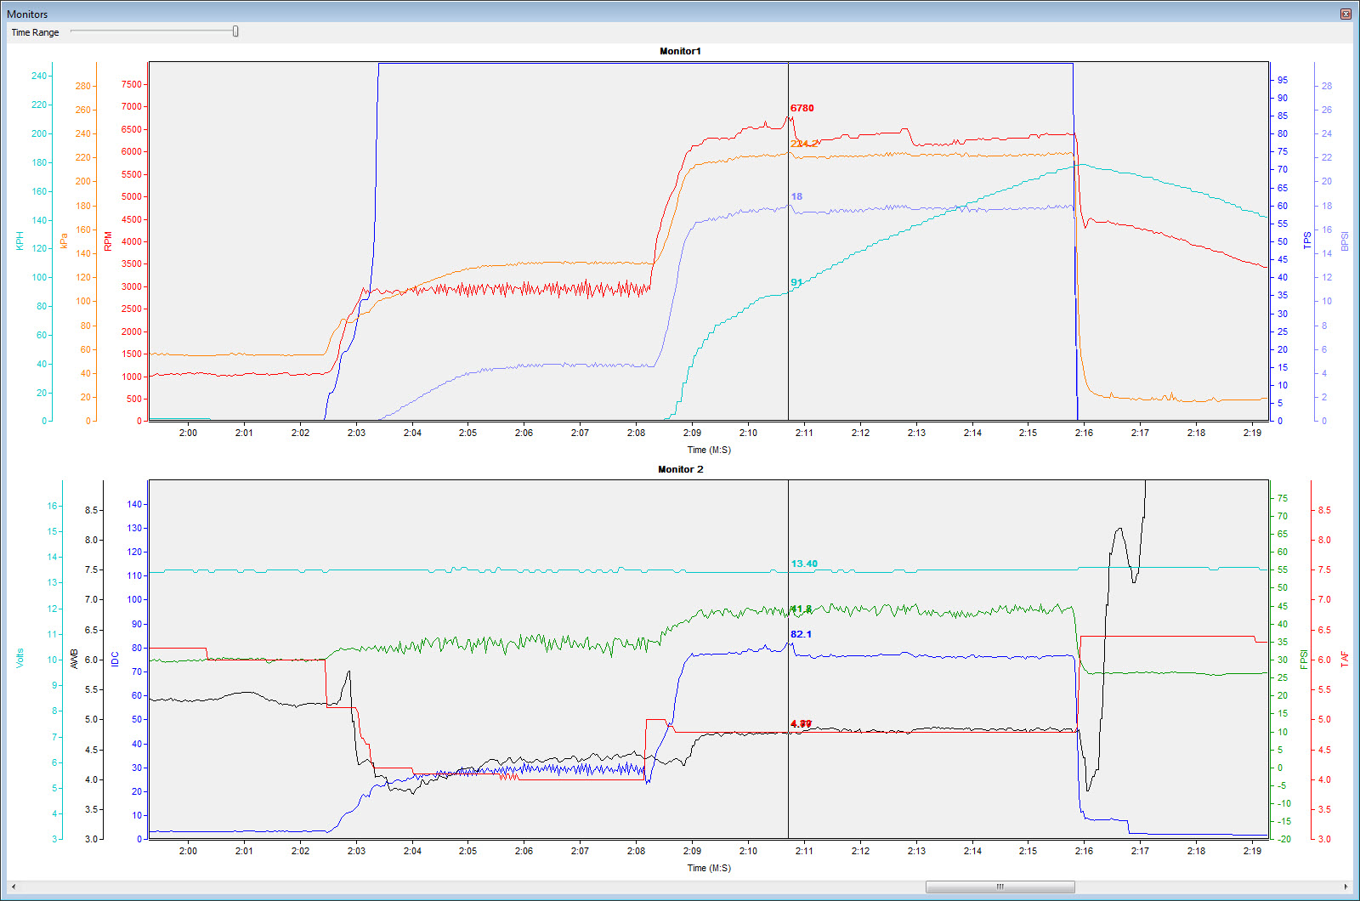Image resolution: width=1360 pixels, height=901 pixels.
Task: Click Monitor 2 Time (M:S) axis title
Action: [x=709, y=868]
